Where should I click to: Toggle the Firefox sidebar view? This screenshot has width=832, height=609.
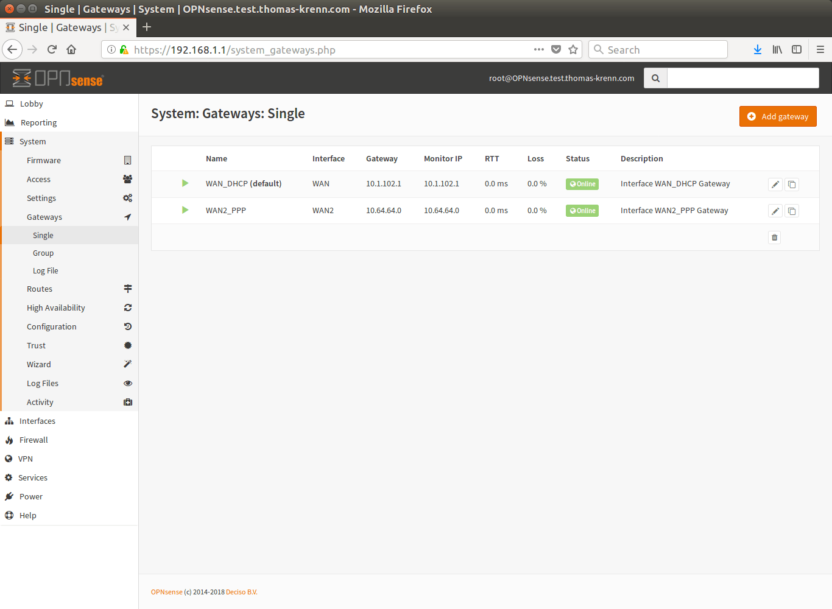click(796, 50)
